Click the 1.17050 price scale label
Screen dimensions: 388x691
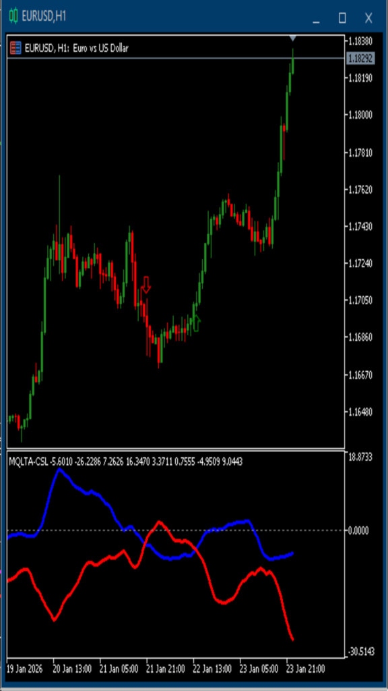coord(360,300)
